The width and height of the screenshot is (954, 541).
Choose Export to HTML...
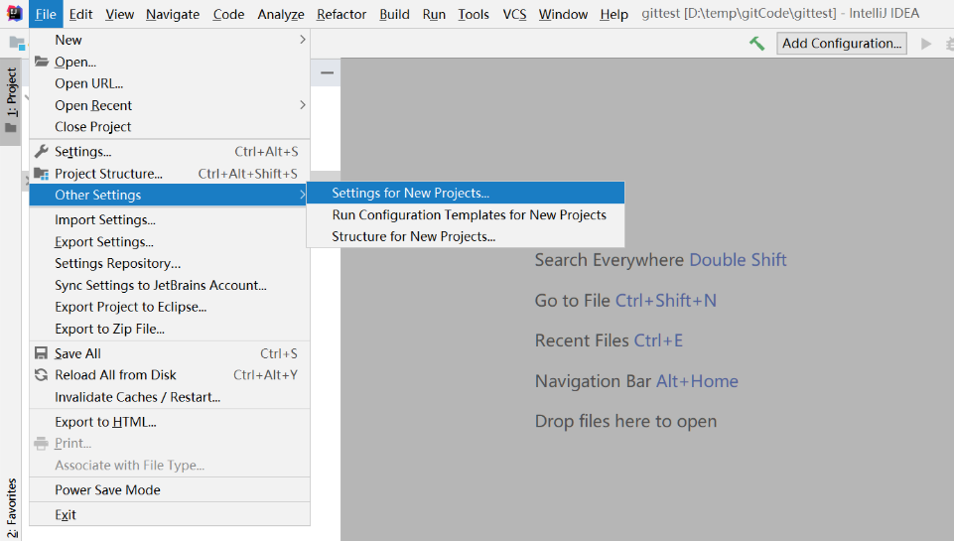coord(170,422)
